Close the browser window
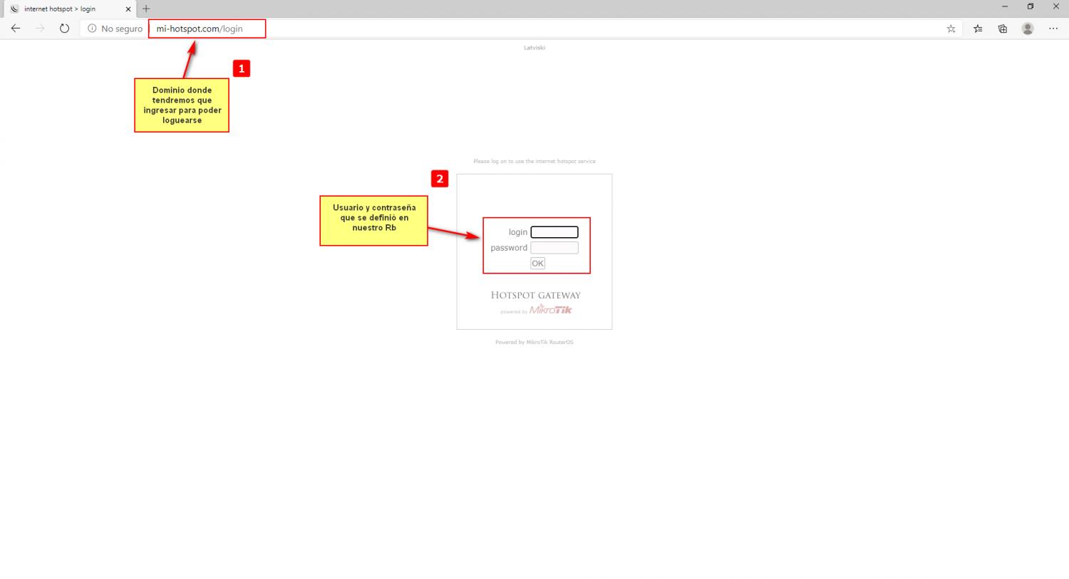 [1056, 6]
